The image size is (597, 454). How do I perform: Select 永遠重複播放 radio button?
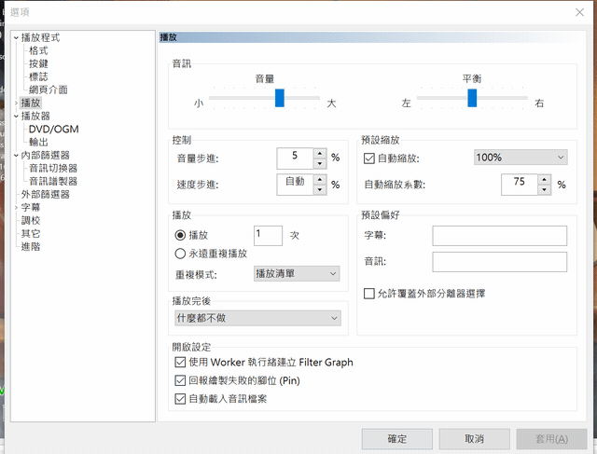[181, 253]
